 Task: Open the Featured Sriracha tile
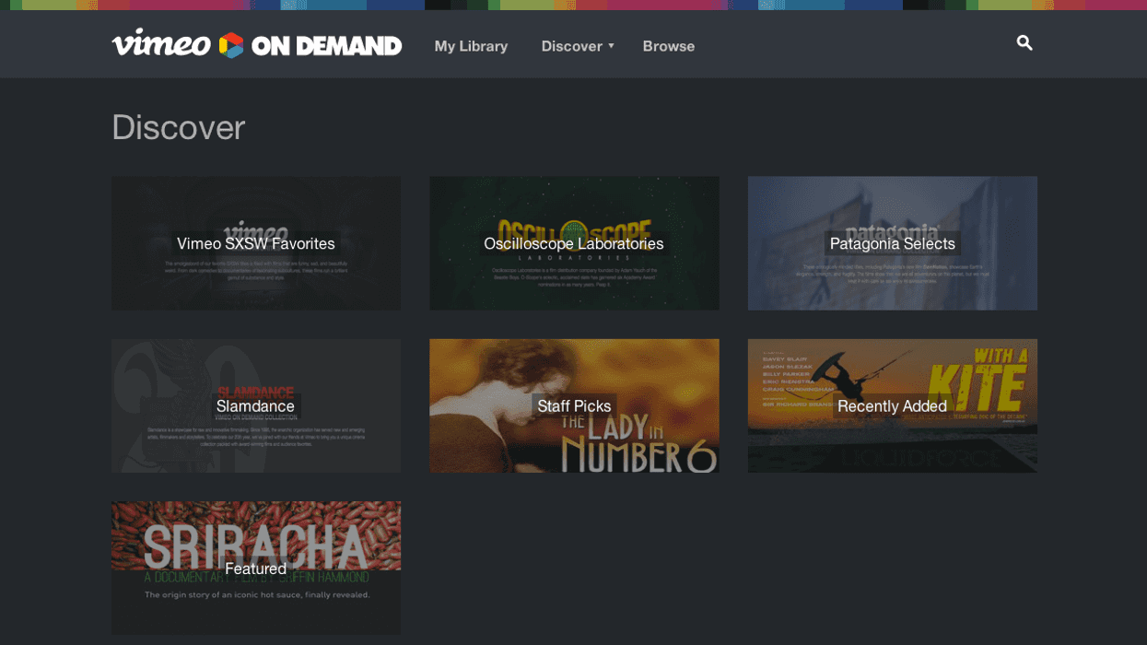click(x=256, y=568)
